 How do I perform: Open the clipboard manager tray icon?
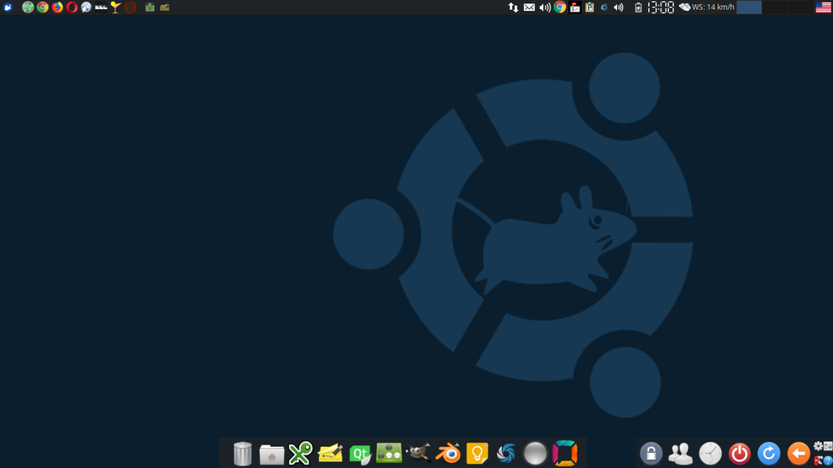click(x=590, y=7)
